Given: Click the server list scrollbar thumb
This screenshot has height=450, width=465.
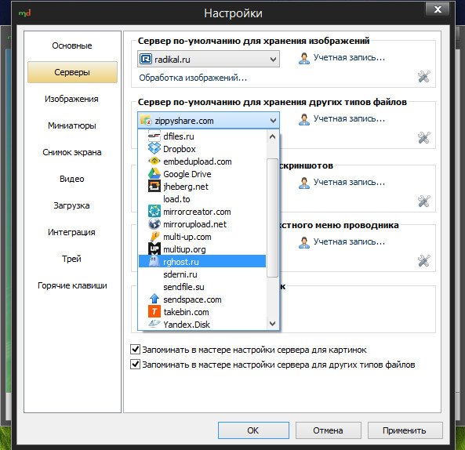Looking at the screenshot, I should 272,218.
